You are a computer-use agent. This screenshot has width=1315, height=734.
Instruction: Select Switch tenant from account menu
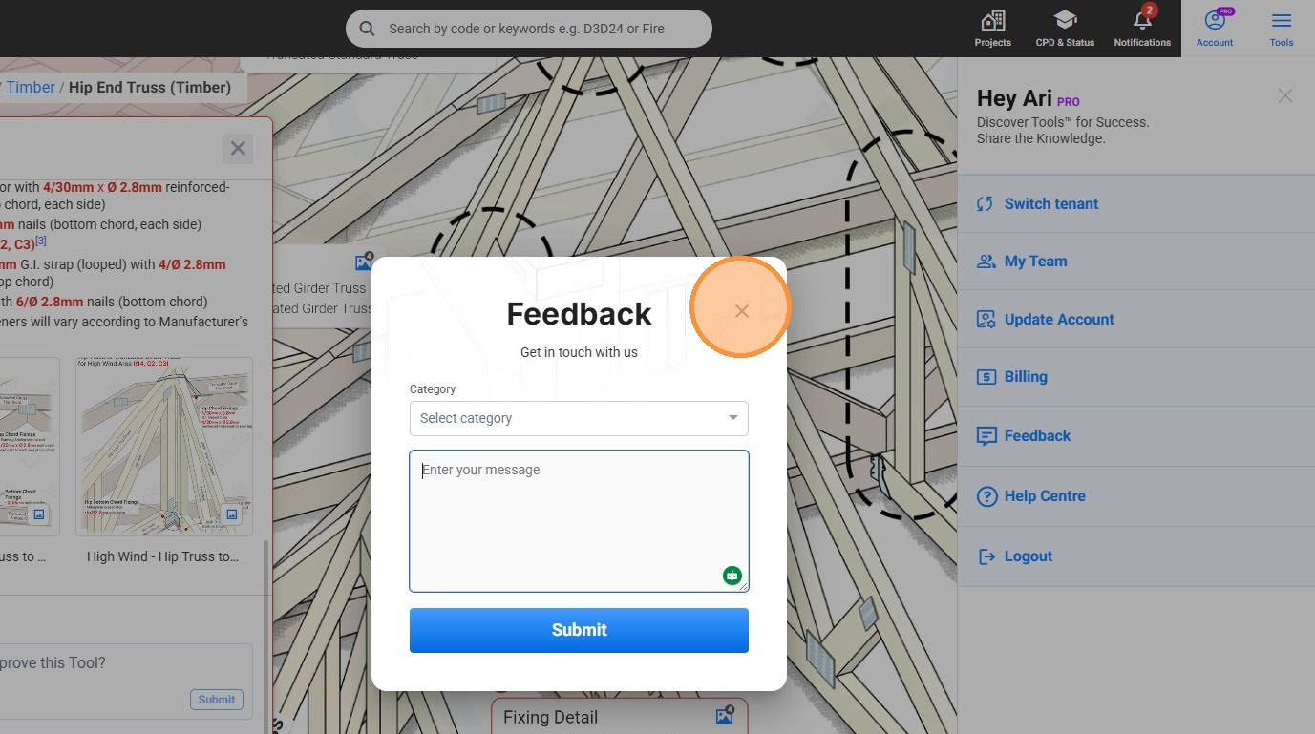1050,204
